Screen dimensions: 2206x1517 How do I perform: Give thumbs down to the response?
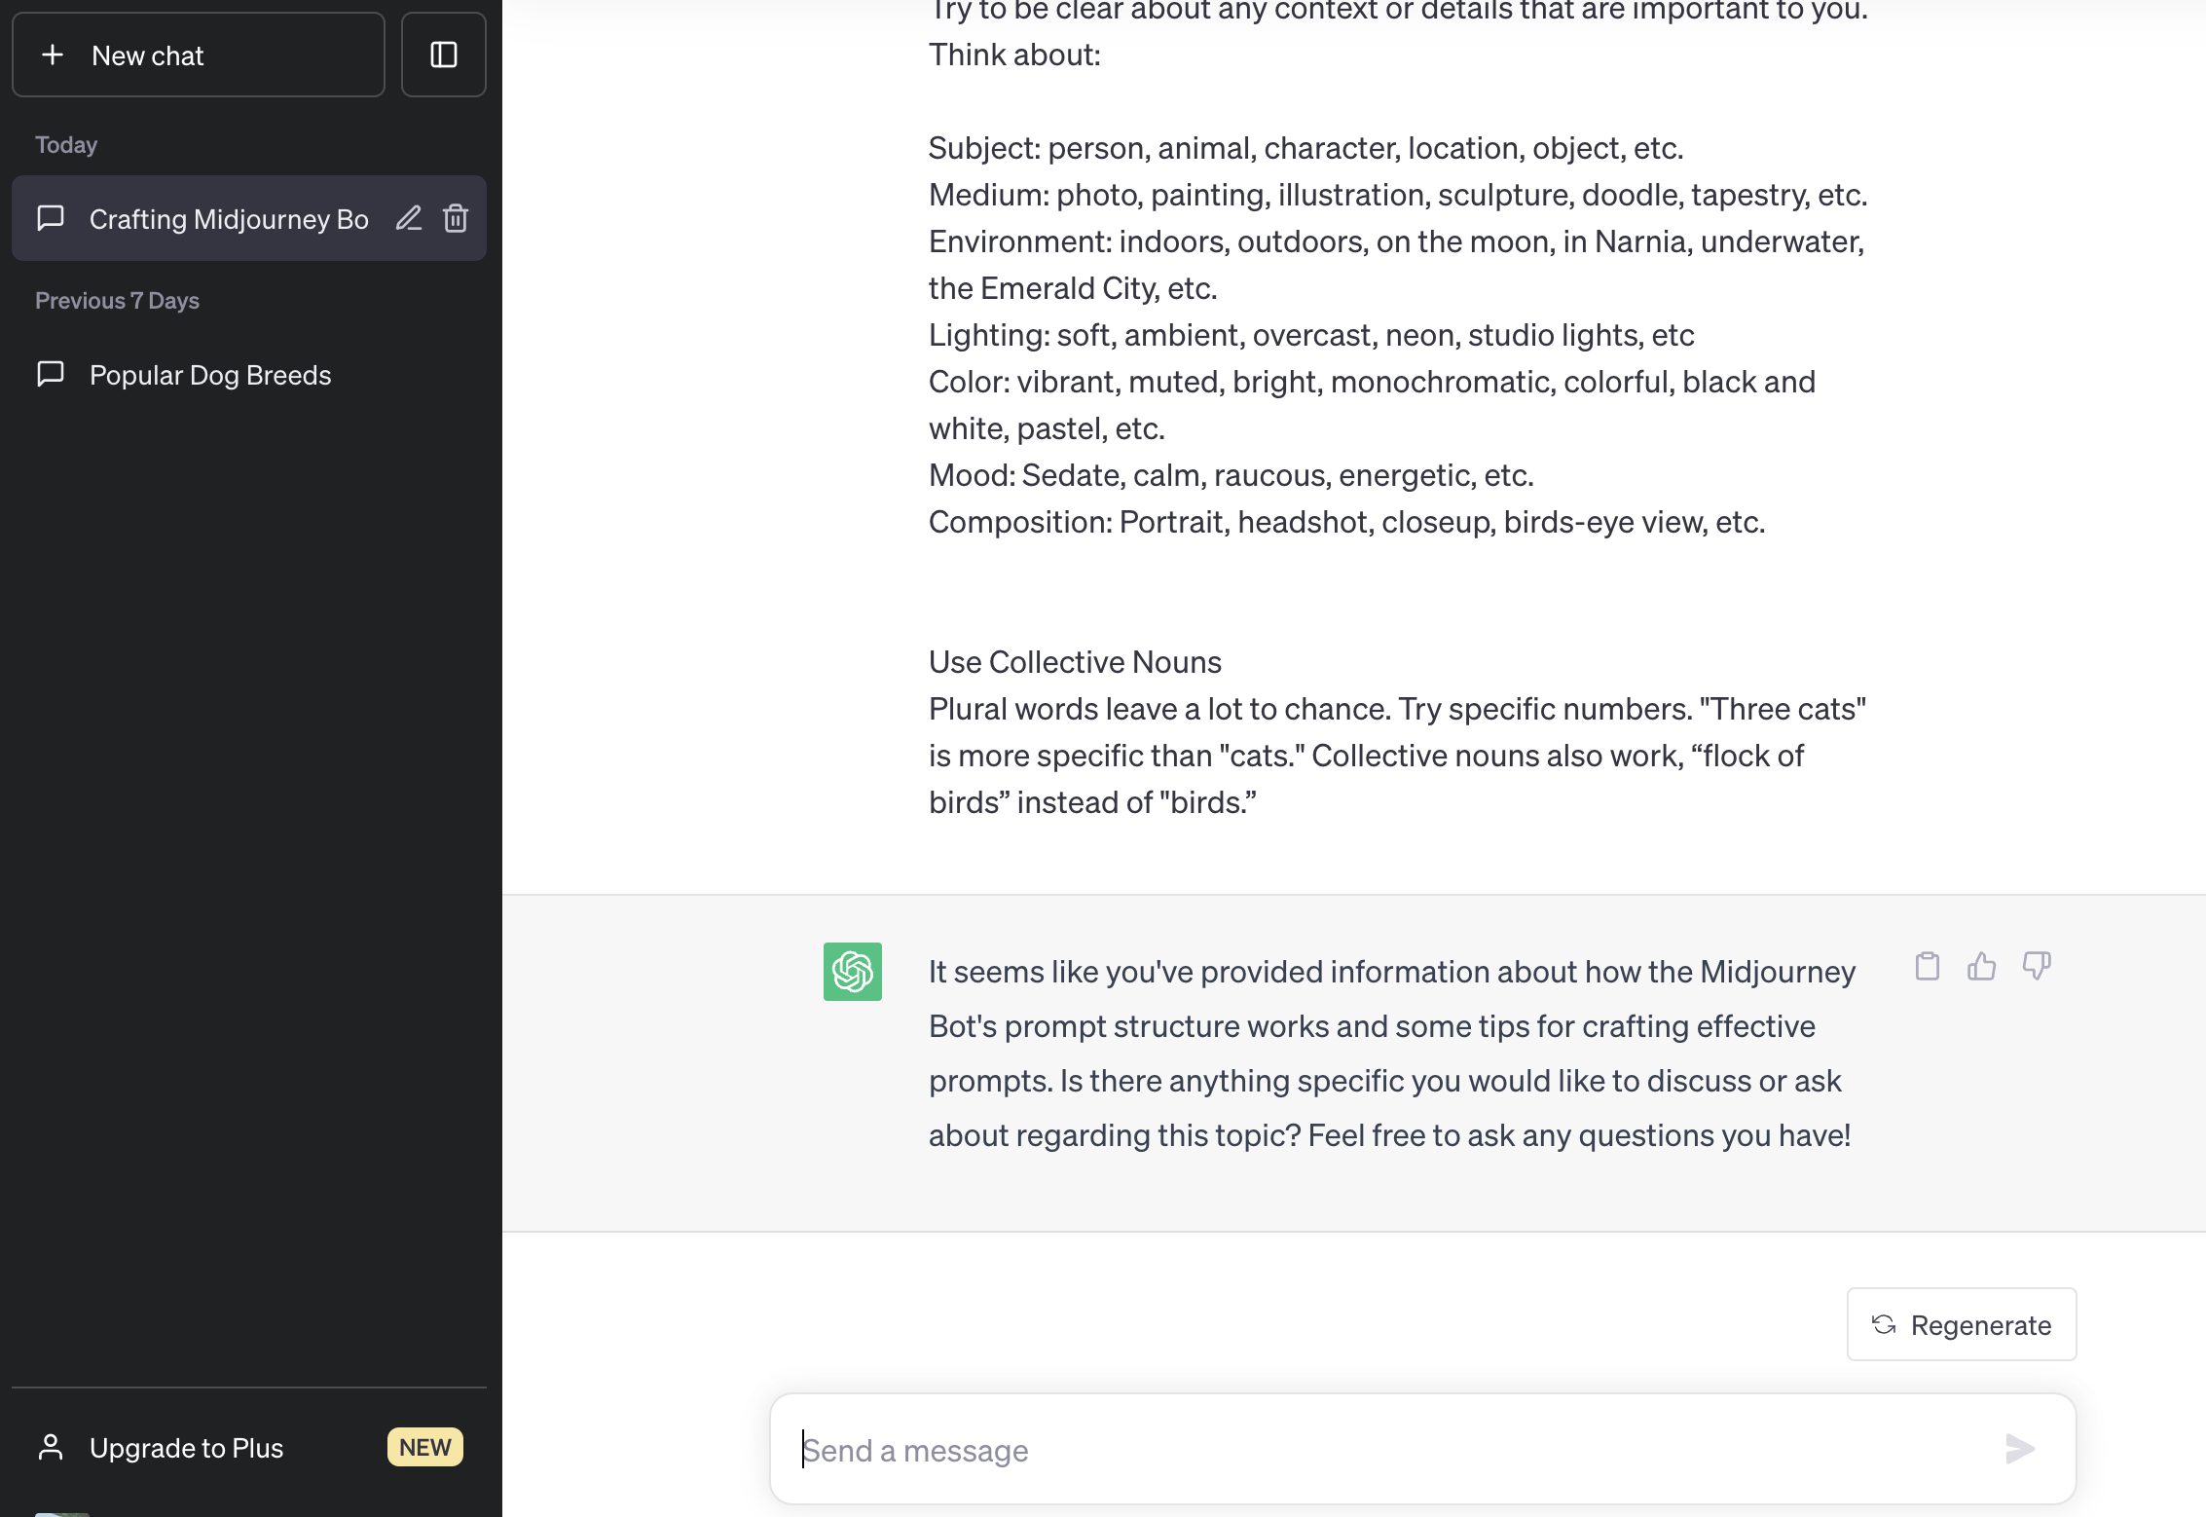[2036, 966]
